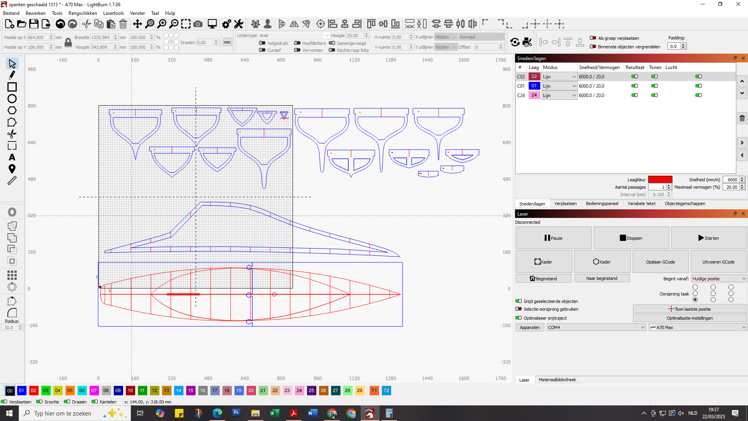Open Modus dropdown for layer C02

pyautogui.click(x=559, y=76)
